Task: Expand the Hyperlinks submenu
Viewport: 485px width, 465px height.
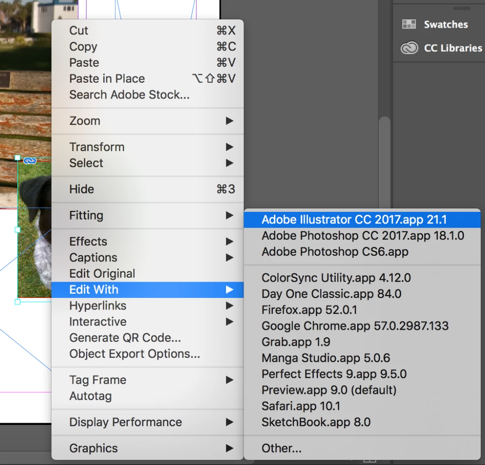Action: pos(148,306)
